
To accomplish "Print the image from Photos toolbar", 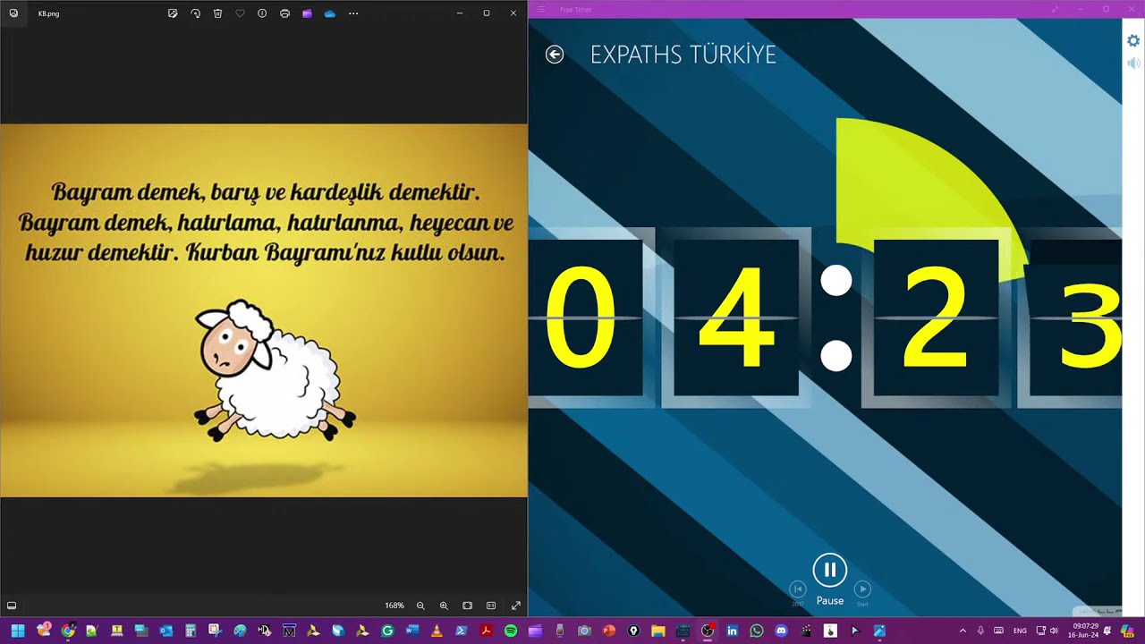I will point(284,13).
